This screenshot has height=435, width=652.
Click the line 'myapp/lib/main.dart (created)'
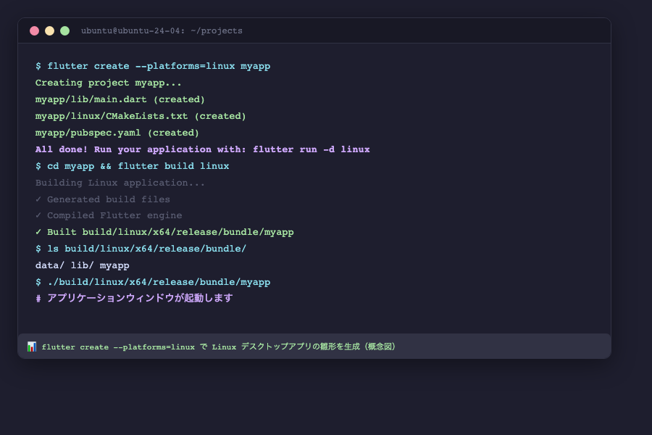pyautogui.click(x=120, y=99)
